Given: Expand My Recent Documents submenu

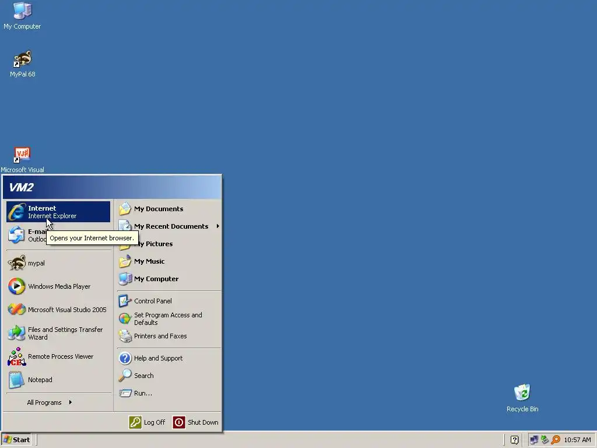Looking at the screenshot, I should tap(169, 226).
